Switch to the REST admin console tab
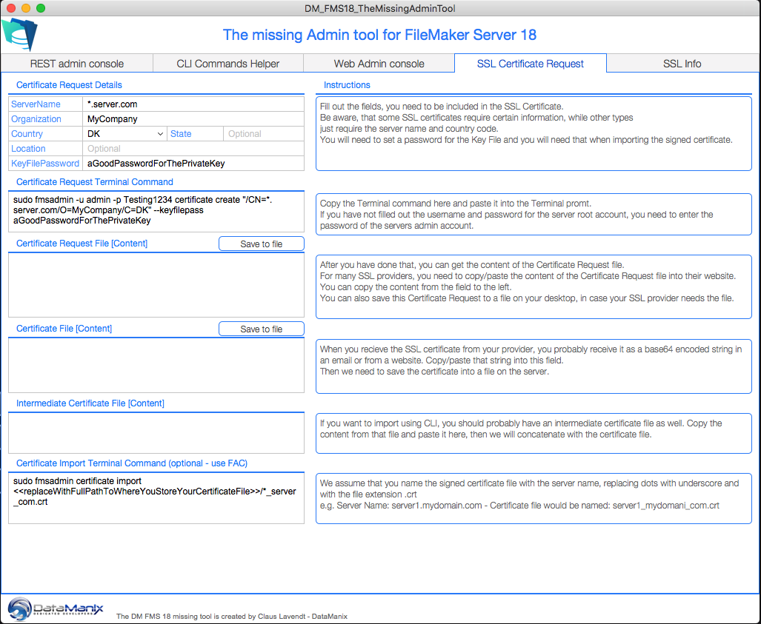 [x=76, y=64]
